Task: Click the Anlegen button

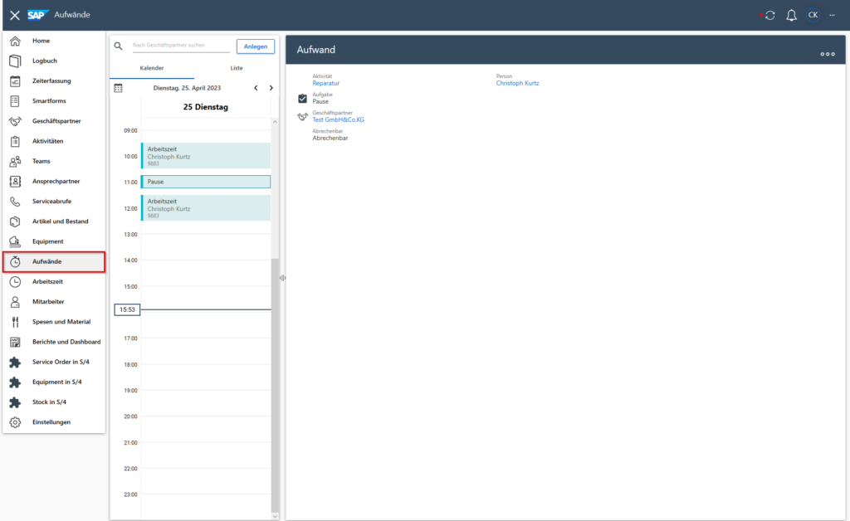Action: 255,46
